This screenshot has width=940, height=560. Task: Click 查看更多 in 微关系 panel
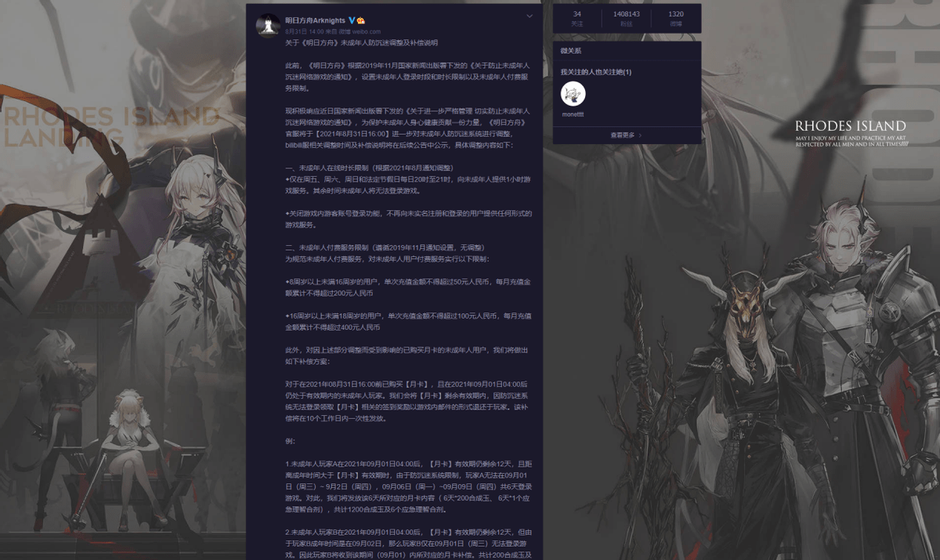627,135
